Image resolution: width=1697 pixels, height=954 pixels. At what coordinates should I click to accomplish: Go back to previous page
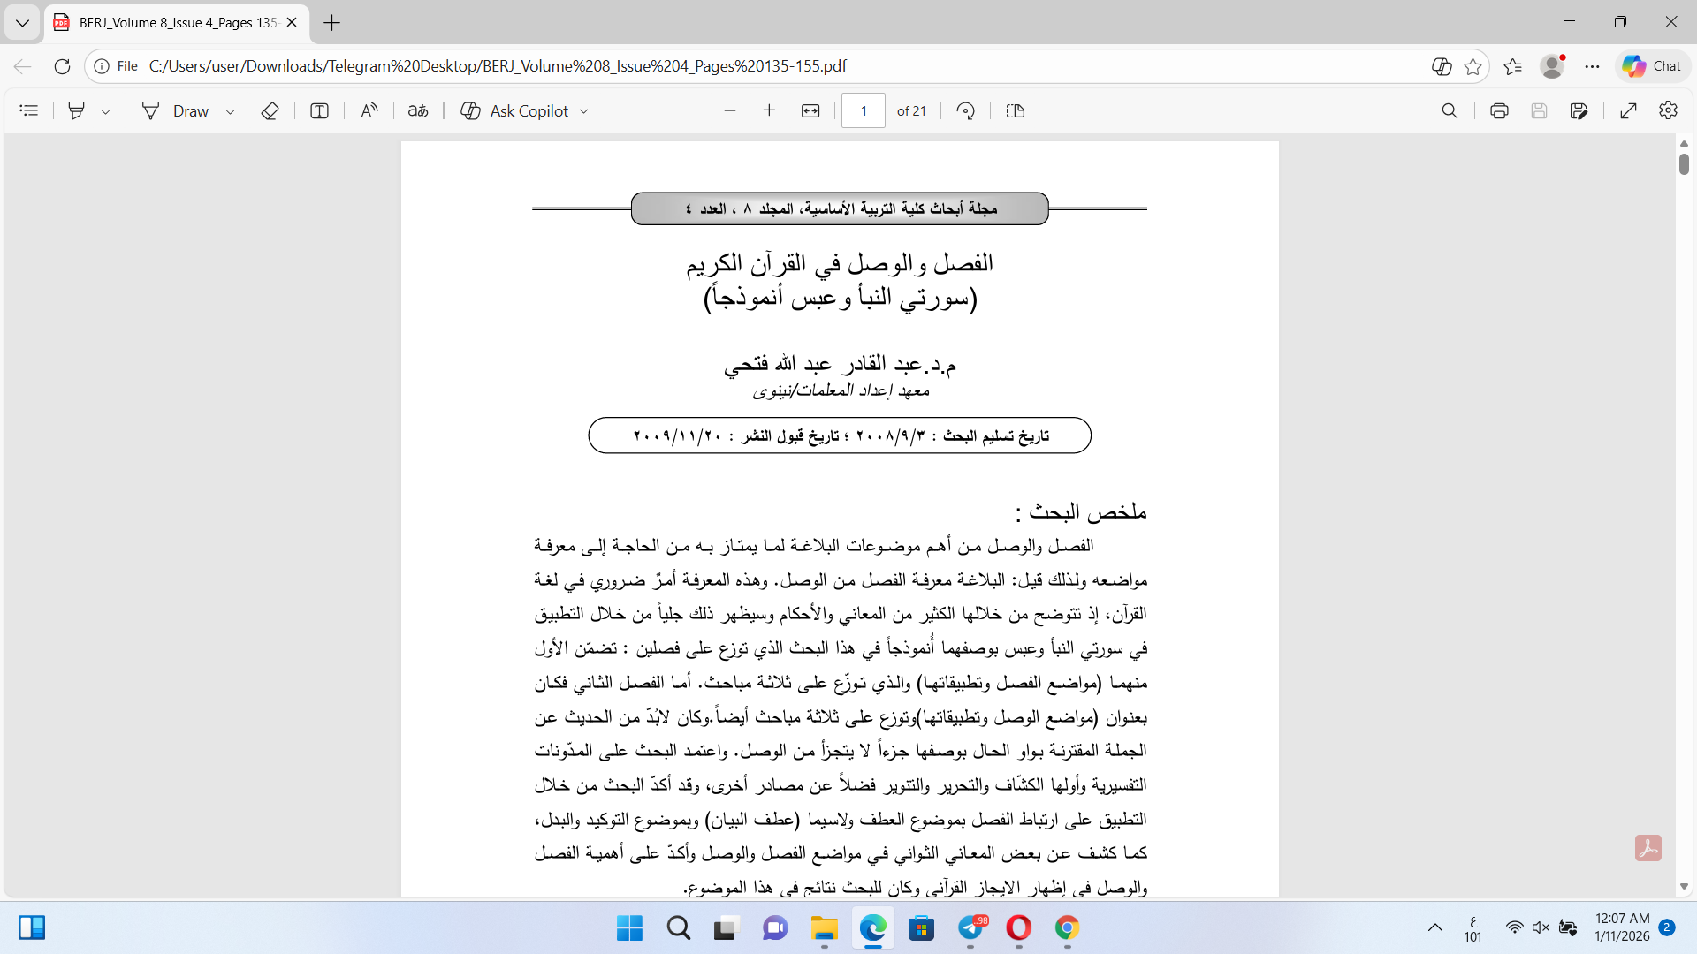23,66
